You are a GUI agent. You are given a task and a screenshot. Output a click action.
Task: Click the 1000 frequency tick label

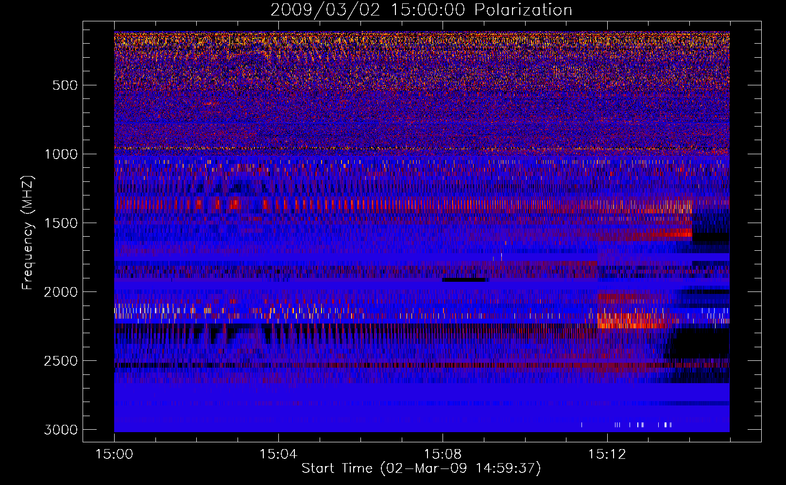pyautogui.click(x=61, y=154)
